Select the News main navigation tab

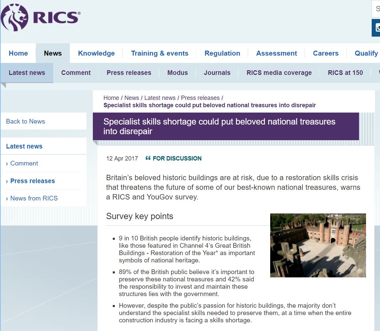[x=53, y=53]
